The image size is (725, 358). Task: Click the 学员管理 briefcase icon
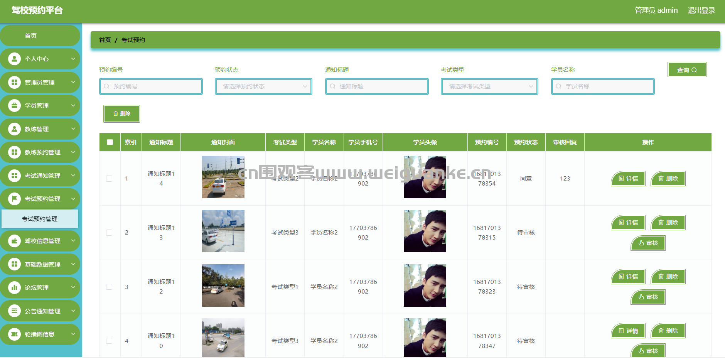(x=14, y=105)
